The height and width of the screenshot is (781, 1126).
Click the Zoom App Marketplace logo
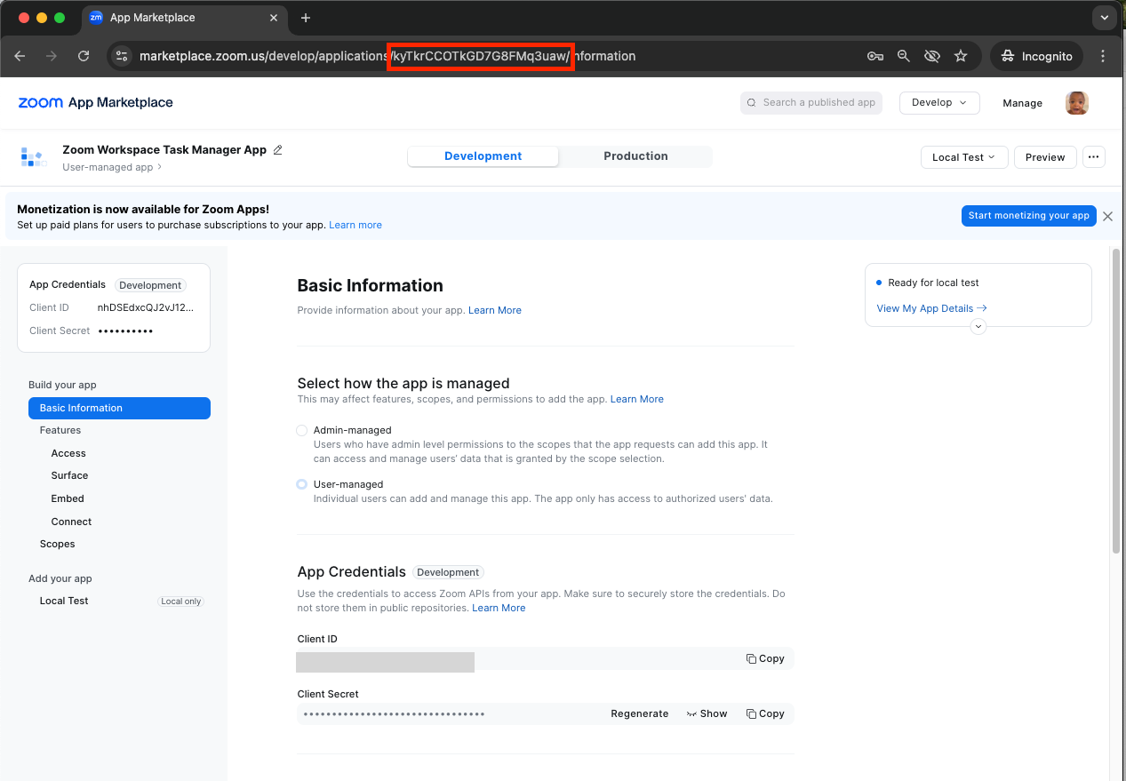[94, 102]
